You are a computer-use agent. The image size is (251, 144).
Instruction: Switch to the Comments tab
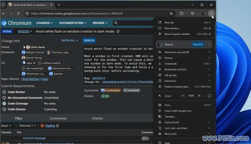click(58, 119)
